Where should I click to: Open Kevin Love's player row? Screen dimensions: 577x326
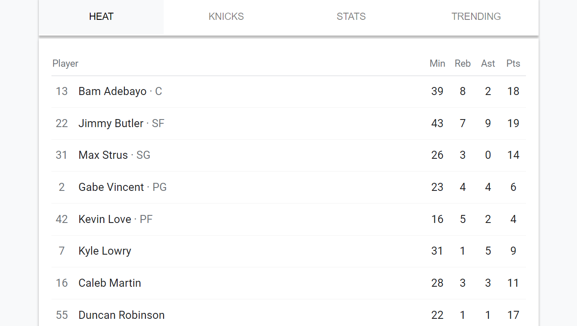pos(105,220)
